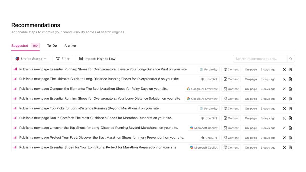Screen dimensions: 306x172
Task: Add Run in Comfort recommendation to To-Do
Action: pyautogui.click(x=290, y=118)
